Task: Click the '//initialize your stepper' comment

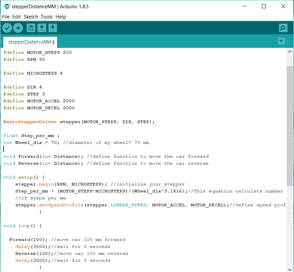Action: (x=147, y=184)
